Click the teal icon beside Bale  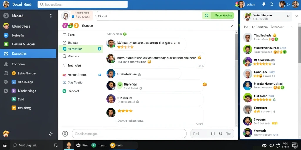pos(14,99)
